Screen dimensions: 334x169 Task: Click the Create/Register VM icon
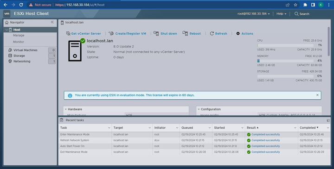(111, 33)
